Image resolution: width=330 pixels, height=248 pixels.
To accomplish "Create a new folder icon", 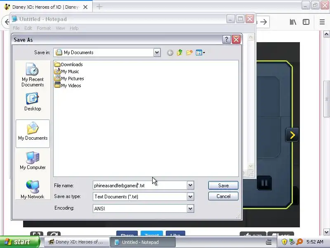I will [x=189, y=52].
